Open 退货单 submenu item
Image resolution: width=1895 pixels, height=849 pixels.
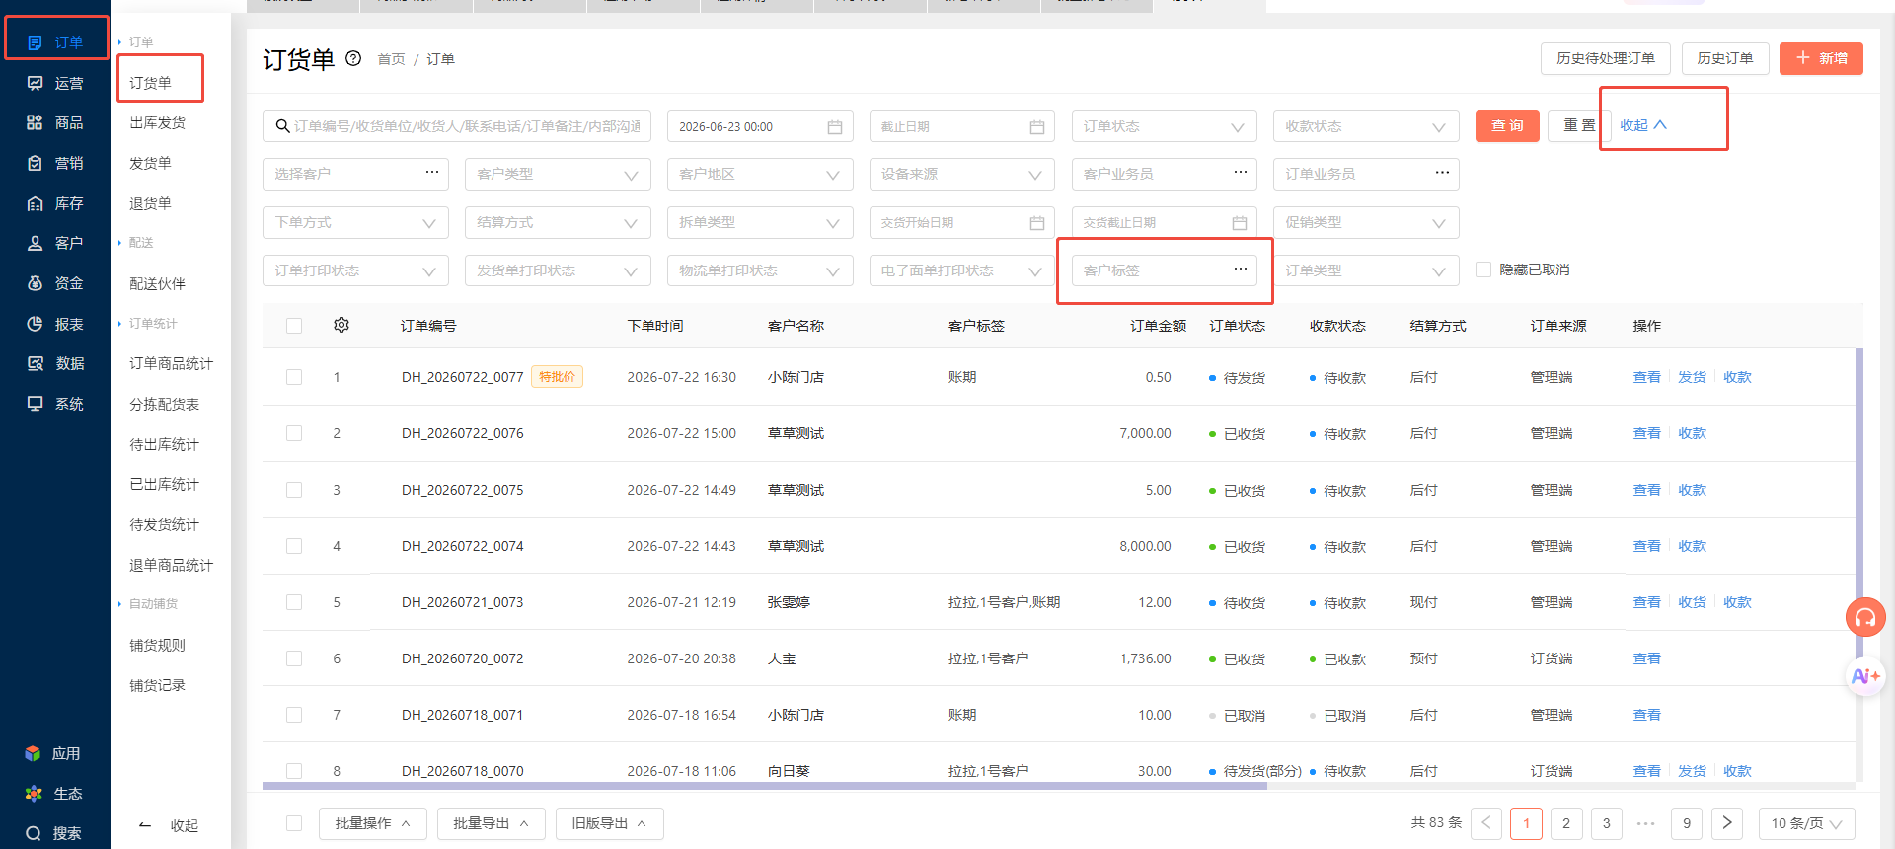[x=150, y=203]
